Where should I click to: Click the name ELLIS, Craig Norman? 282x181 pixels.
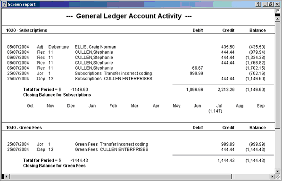pos(96,47)
